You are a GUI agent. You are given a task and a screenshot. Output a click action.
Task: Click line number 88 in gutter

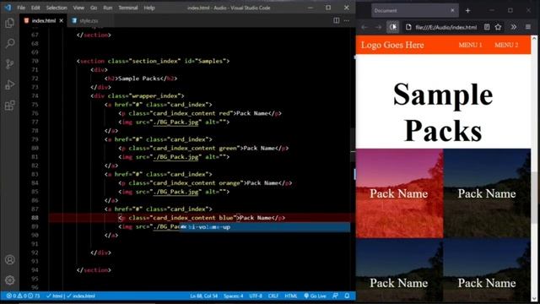pos(35,218)
